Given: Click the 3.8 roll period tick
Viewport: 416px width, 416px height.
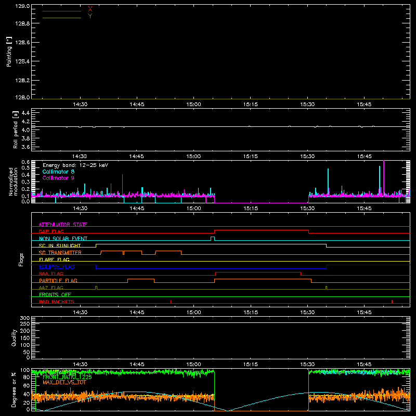Looking at the screenshot, I should (x=25, y=138).
